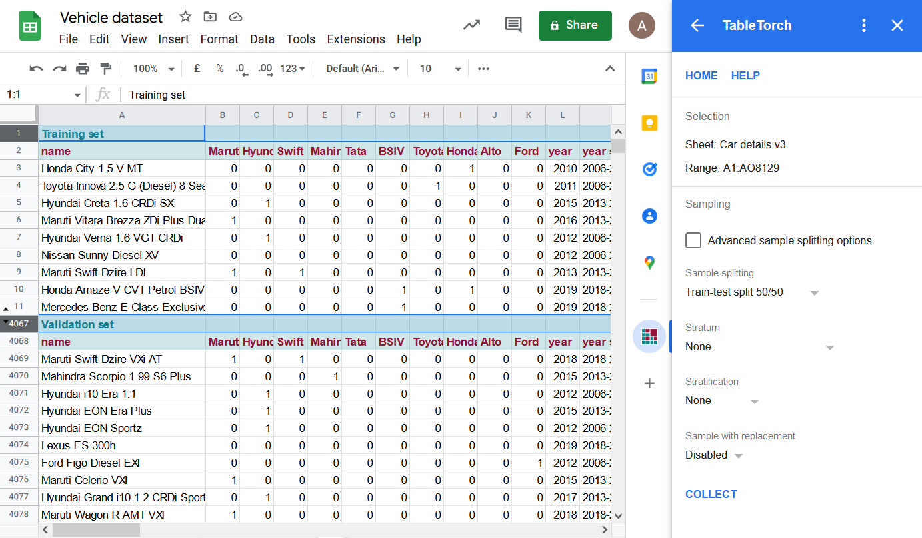Open the File menu

tap(69, 39)
